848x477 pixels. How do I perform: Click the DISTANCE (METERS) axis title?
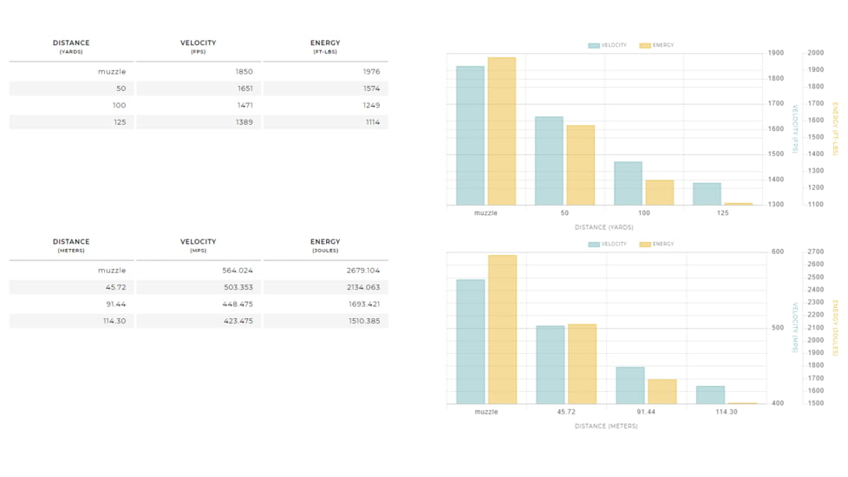pyautogui.click(x=606, y=426)
